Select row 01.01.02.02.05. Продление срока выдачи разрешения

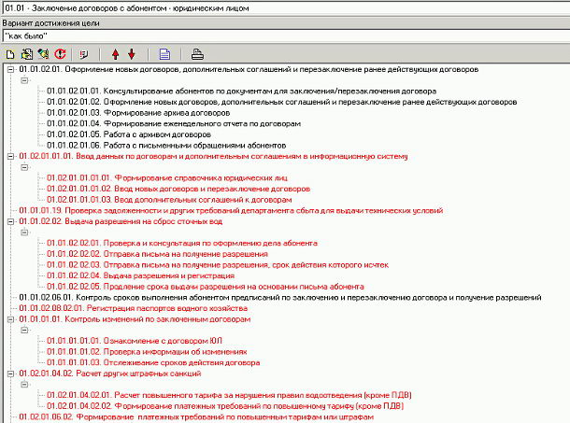205,287
